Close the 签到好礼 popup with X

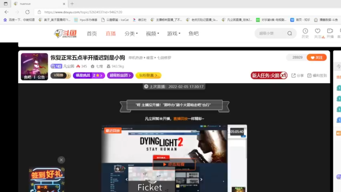(x=61, y=160)
